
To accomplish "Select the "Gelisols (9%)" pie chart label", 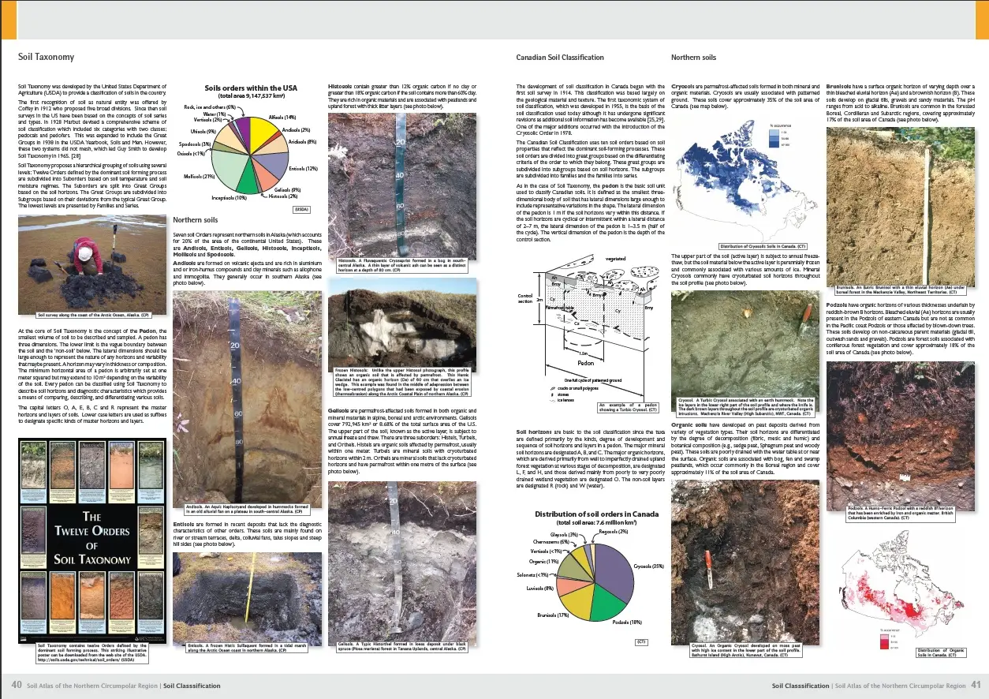I will [x=287, y=189].
